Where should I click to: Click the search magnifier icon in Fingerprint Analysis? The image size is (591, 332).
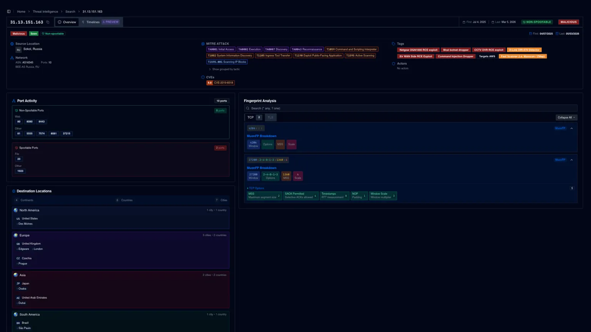[247, 108]
